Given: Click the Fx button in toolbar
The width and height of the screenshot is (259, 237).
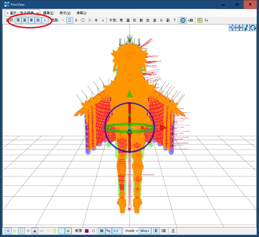Looking at the screenshot, I should click(207, 20).
